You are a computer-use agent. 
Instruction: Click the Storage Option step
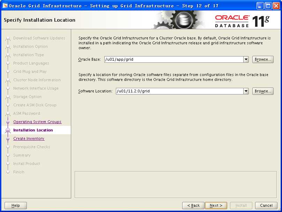27,97
